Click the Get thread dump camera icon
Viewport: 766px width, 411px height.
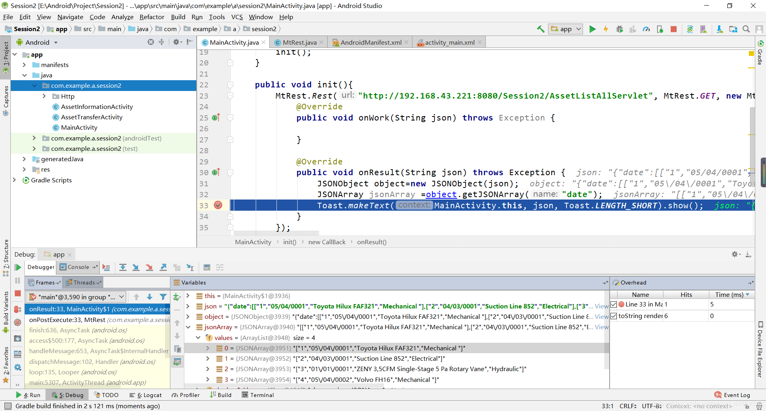pos(18,338)
